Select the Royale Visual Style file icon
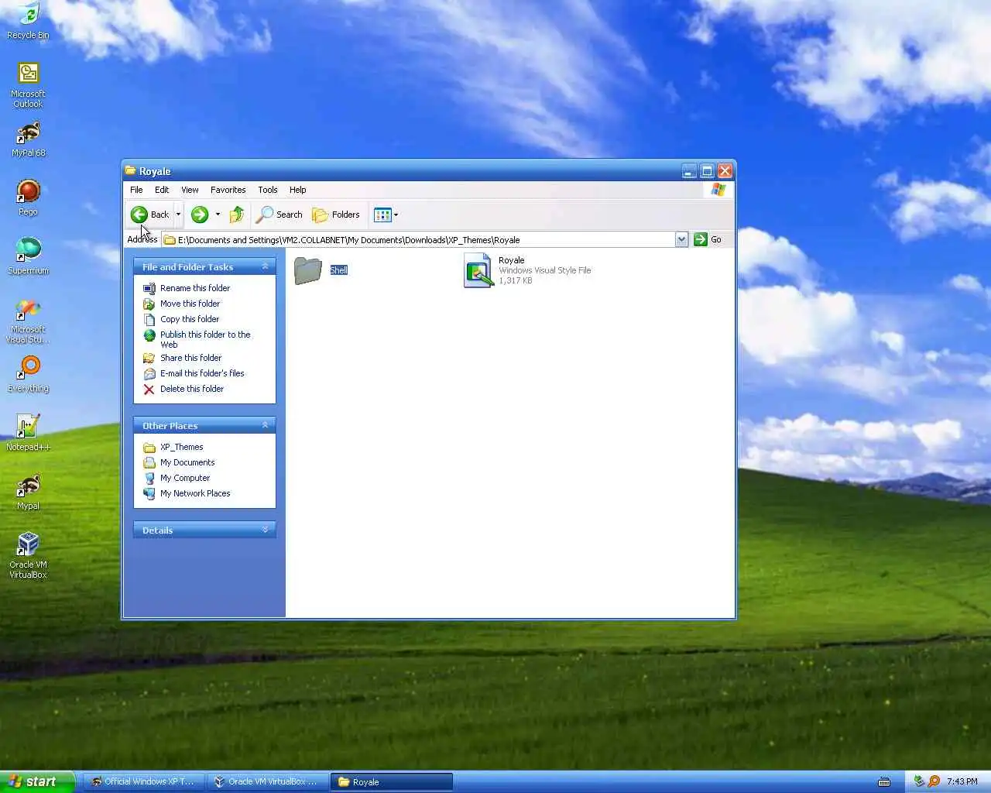The height and width of the screenshot is (793, 991). 478,270
